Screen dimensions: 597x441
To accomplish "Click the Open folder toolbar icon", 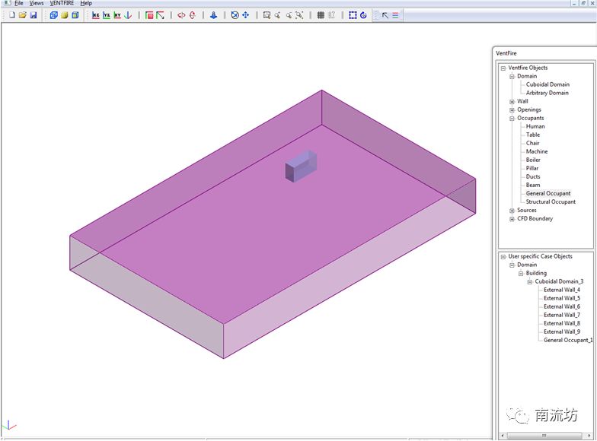I will tap(23, 15).
